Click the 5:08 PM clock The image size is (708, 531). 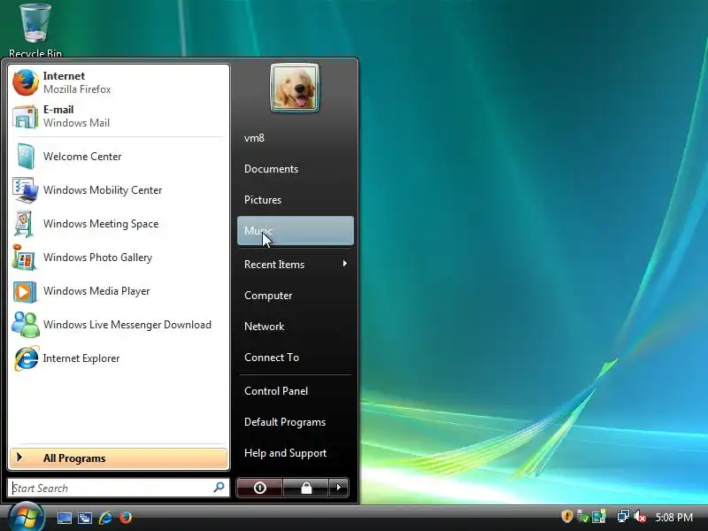673,517
